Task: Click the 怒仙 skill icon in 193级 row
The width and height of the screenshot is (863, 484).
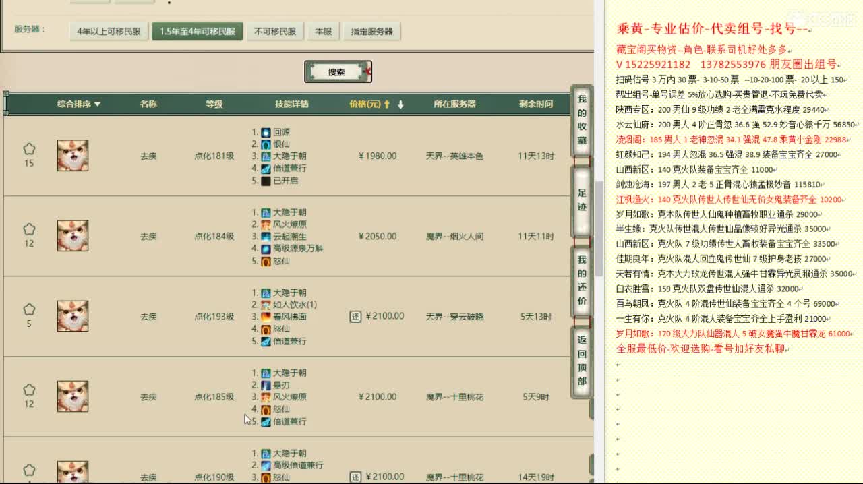Action: click(x=266, y=329)
